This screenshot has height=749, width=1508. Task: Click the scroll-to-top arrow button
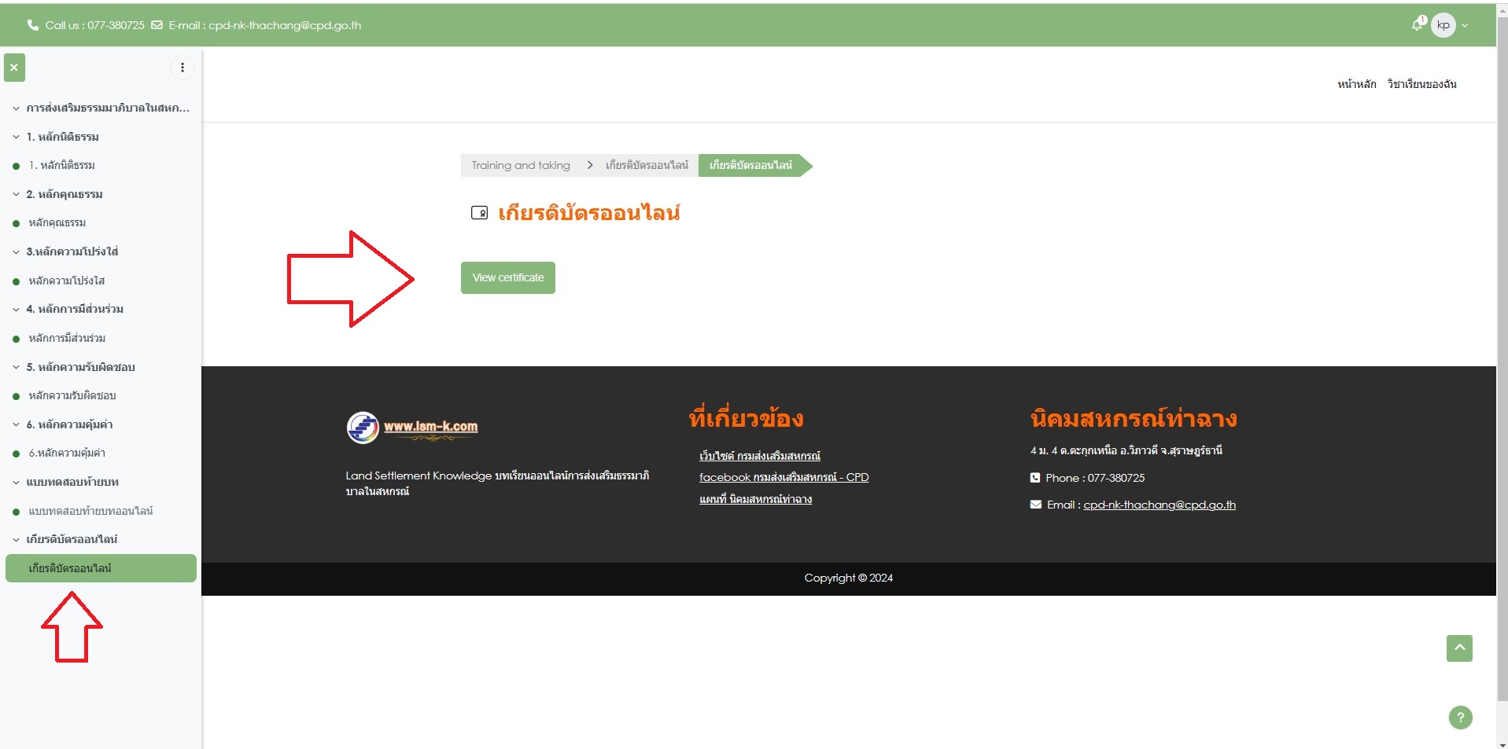(x=1459, y=648)
